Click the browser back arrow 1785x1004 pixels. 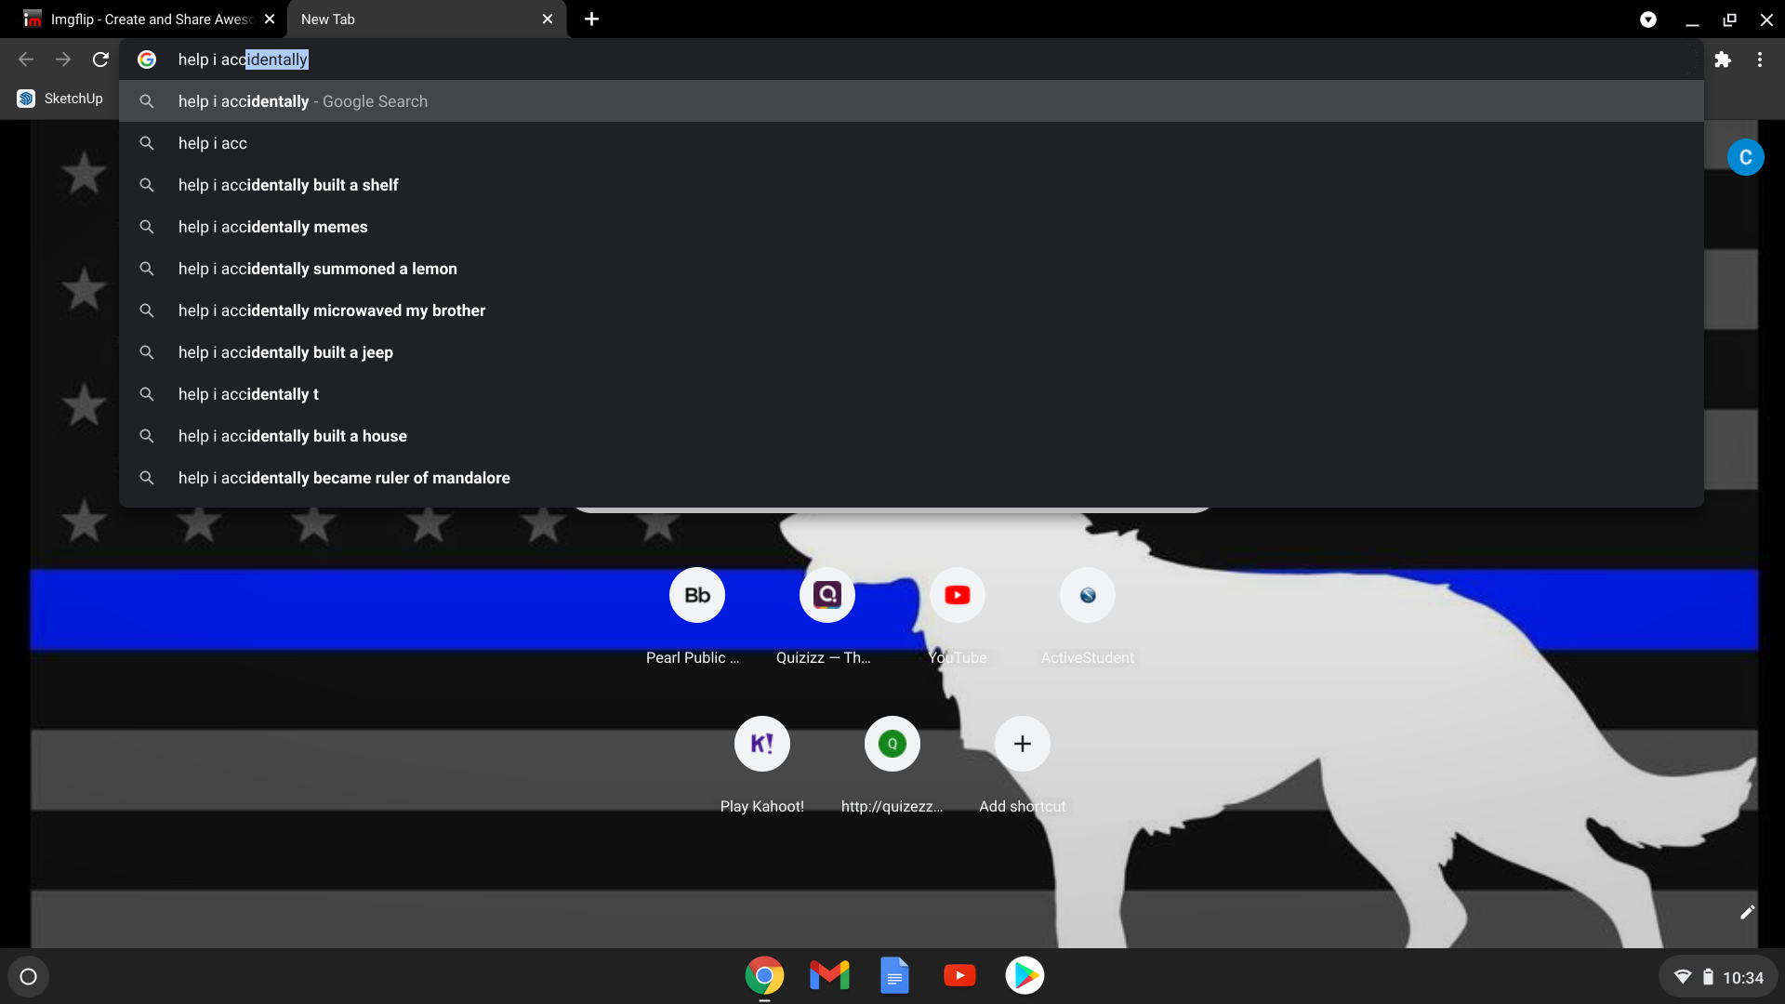[26, 59]
